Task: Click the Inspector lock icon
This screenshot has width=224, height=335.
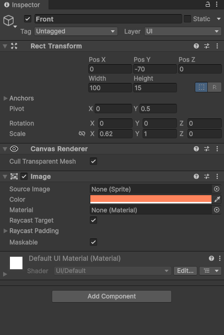Action: point(207,4)
